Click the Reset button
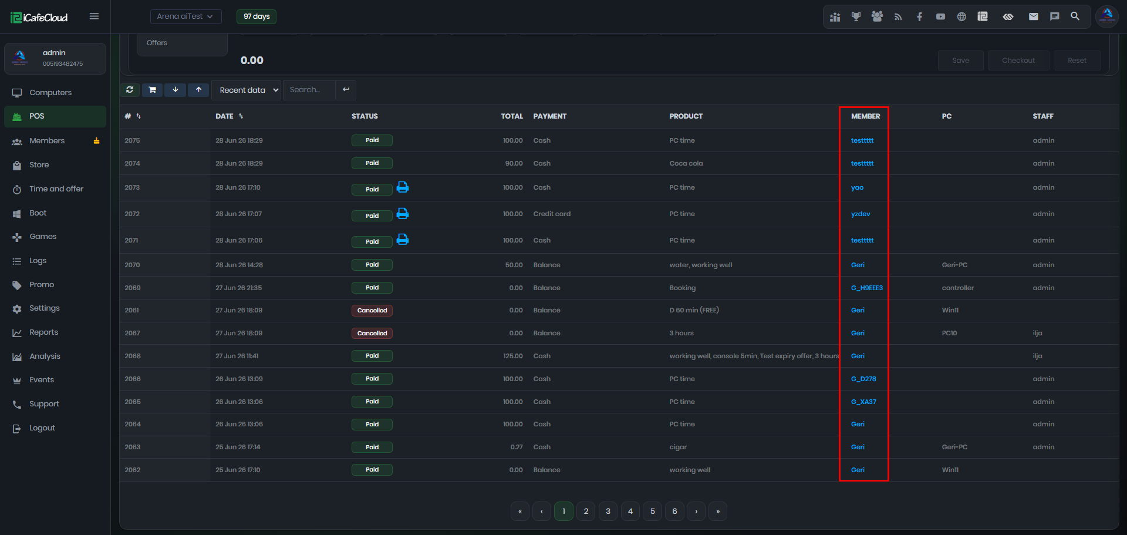Viewport: 1127px width, 535px height. pyautogui.click(x=1077, y=60)
